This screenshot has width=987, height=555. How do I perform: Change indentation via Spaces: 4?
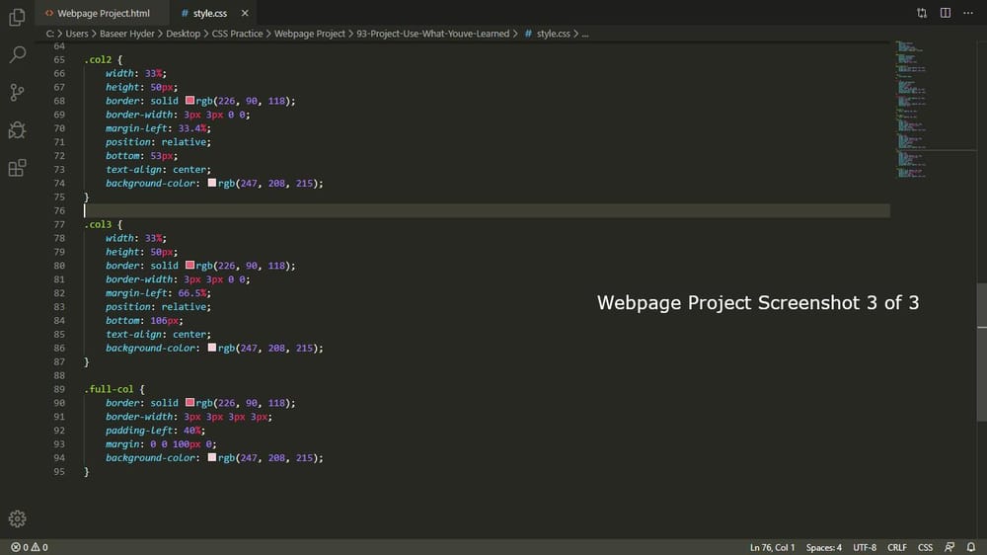(x=823, y=547)
